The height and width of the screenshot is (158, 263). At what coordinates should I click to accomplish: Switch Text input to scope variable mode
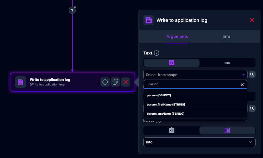(x=172, y=63)
